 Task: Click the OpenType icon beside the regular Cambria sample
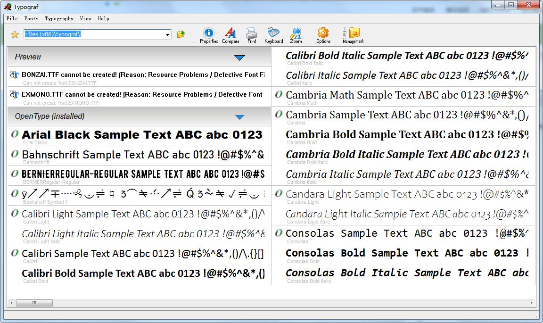279,114
